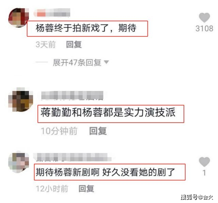Image resolution: width=218 pixels, height=203 pixels.
Task: Click the arrow beside 展开47条回复
Action: [106, 62]
